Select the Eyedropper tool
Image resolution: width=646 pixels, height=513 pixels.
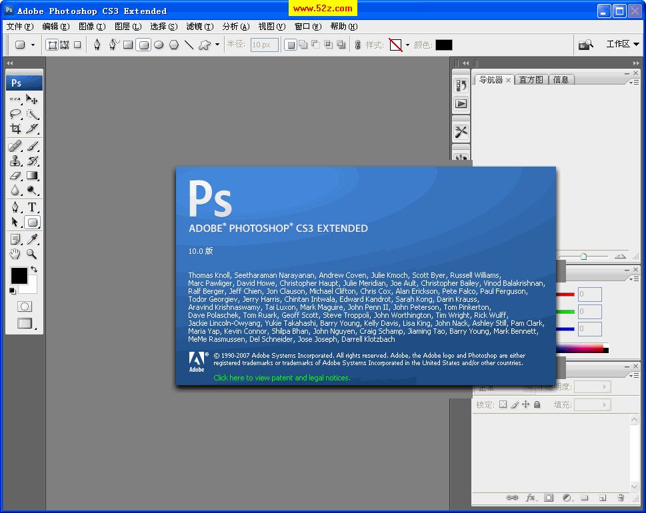pyautogui.click(x=31, y=239)
